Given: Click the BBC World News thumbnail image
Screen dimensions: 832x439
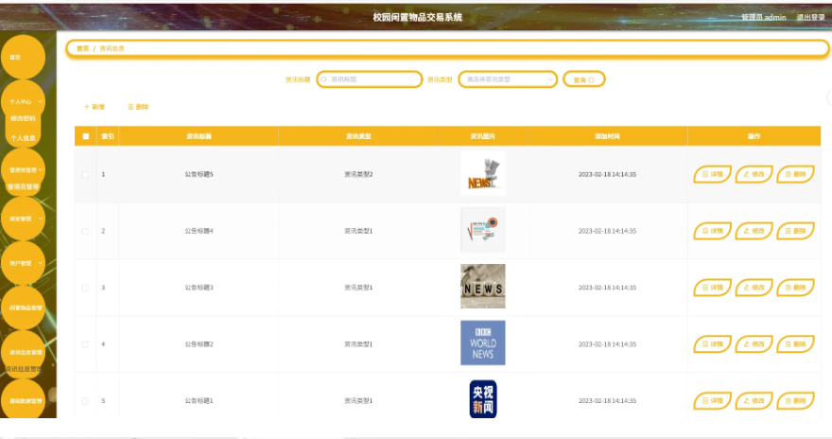Looking at the screenshot, I should pos(482,343).
